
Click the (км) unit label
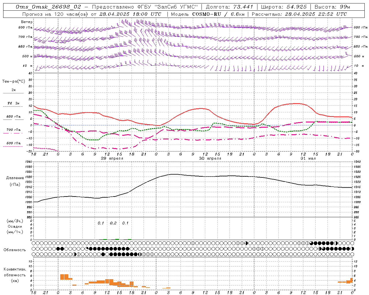tap(15, 281)
